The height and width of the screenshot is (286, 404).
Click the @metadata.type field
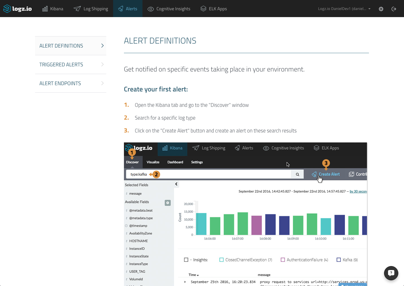click(x=141, y=218)
